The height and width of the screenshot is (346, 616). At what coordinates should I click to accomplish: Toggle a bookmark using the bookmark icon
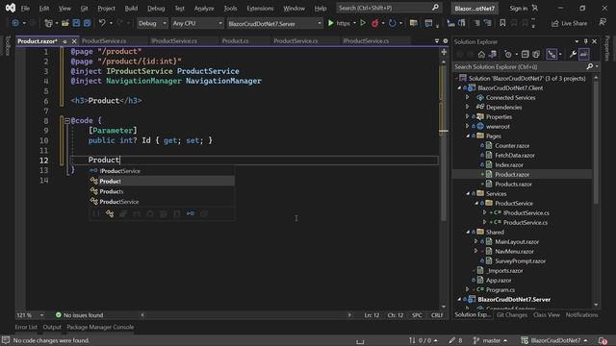tap(502, 23)
